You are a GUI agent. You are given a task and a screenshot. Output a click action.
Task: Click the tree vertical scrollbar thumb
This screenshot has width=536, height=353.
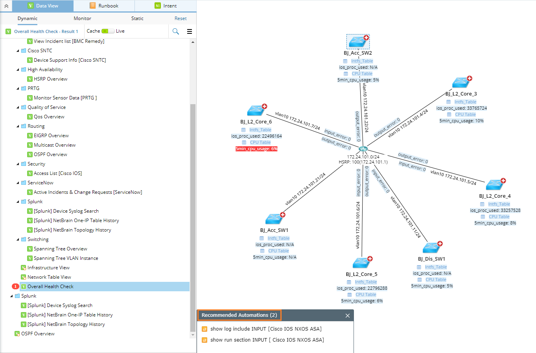(x=193, y=218)
